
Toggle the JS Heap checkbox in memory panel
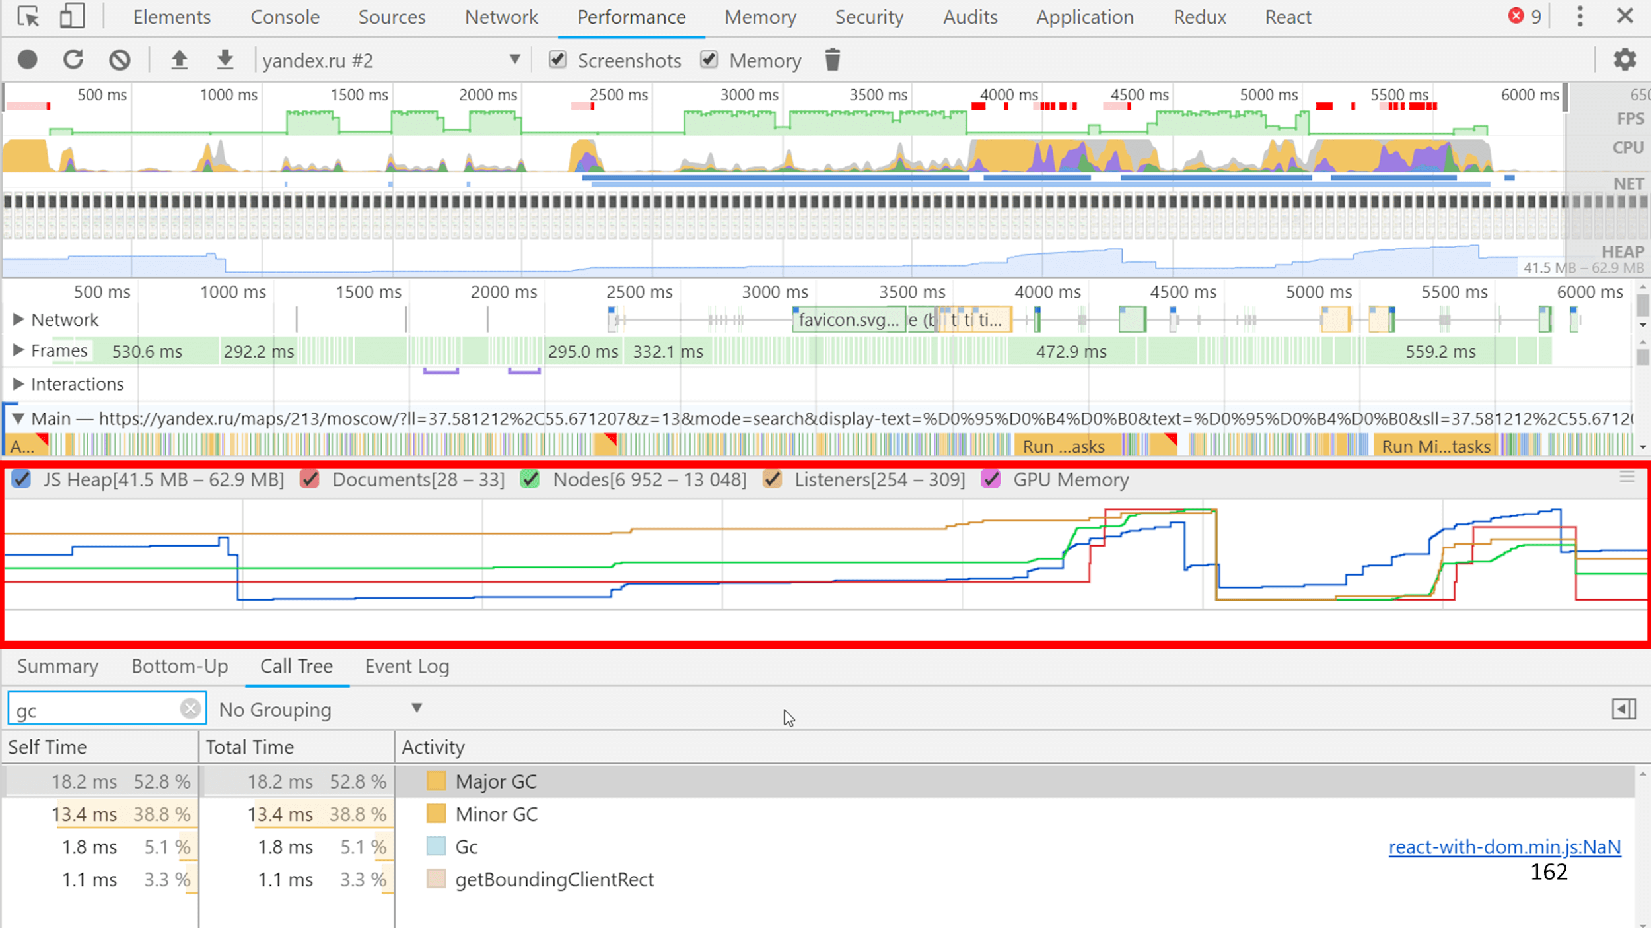[22, 479]
